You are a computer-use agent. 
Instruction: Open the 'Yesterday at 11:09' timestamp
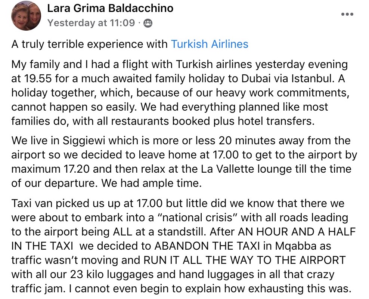pos(91,23)
